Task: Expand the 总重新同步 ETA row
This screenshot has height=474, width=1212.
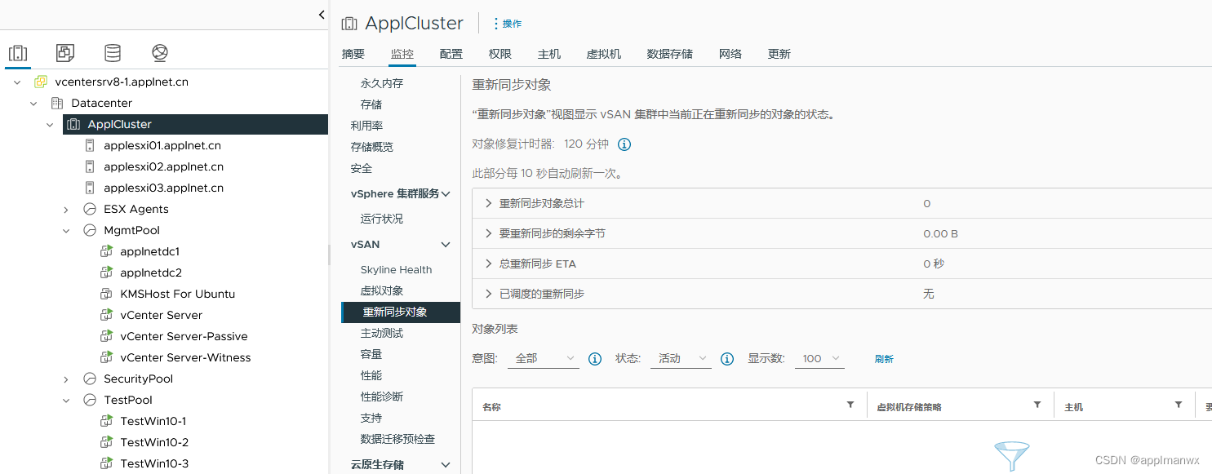Action: tap(489, 264)
